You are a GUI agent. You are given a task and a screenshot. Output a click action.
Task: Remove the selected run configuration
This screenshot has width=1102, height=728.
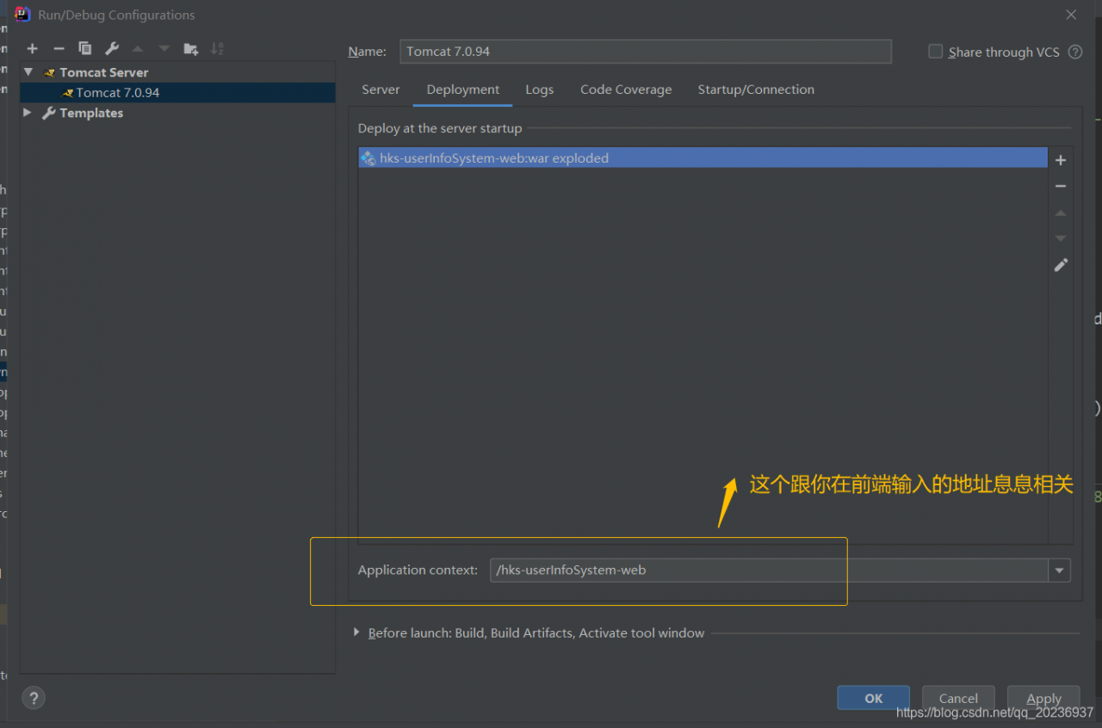click(59, 49)
